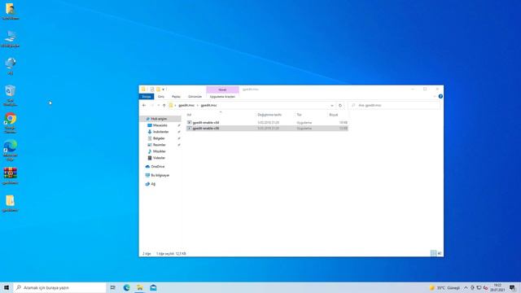Image resolution: width=521 pixels, height=293 pixels.
Task: Select the zipped folder desktop icon
Action: click(11, 203)
